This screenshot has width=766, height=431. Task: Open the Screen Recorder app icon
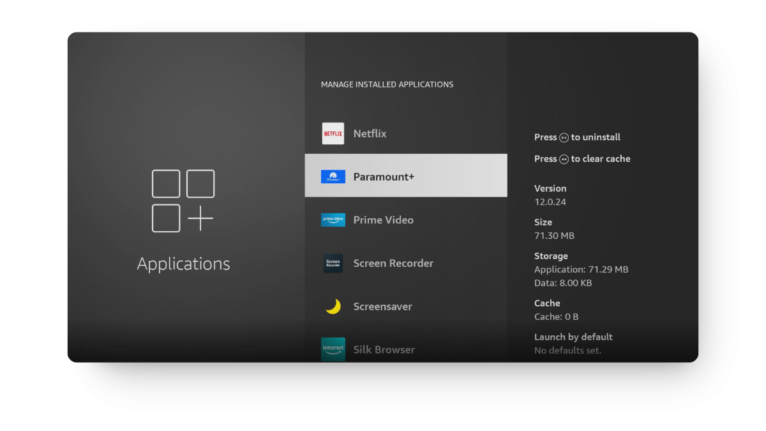[x=333, y=263]
